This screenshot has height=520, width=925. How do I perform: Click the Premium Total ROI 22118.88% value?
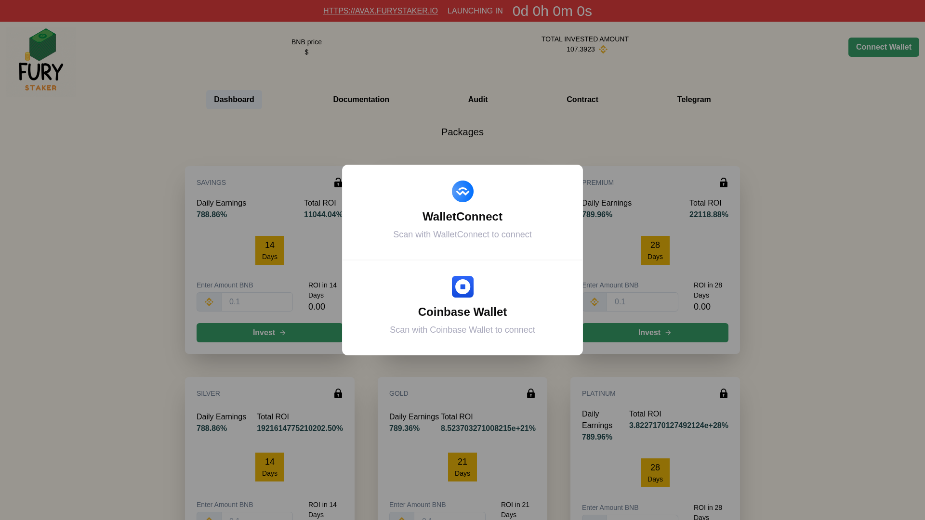click(x=709, y=215)
